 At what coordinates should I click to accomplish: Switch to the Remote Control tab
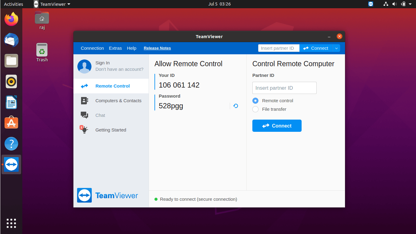click(111, 86)
